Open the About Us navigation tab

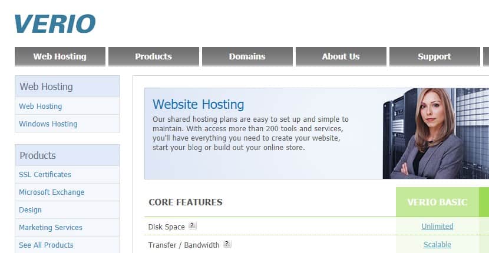point(341,56)
